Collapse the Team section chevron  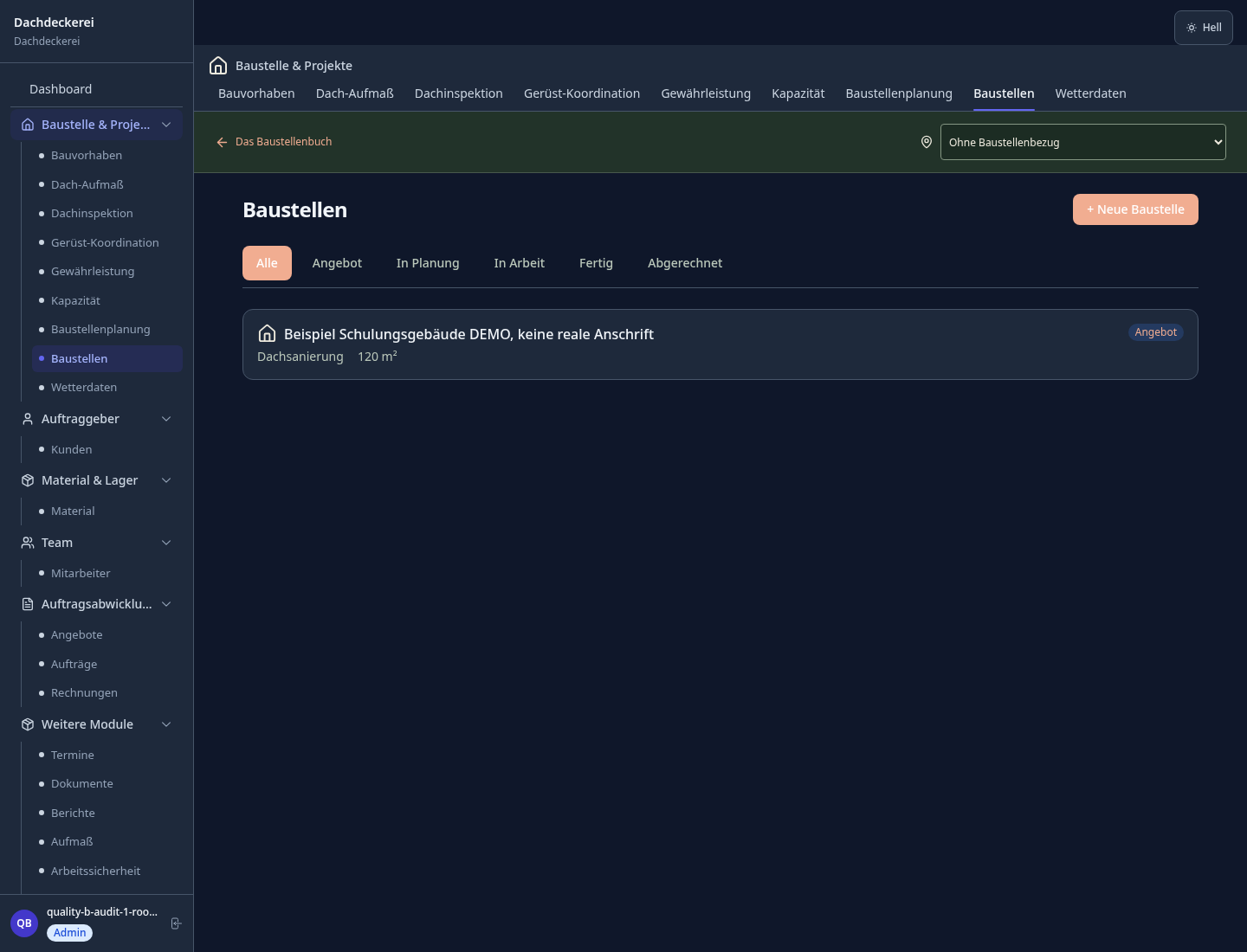[x=166, y=543]
